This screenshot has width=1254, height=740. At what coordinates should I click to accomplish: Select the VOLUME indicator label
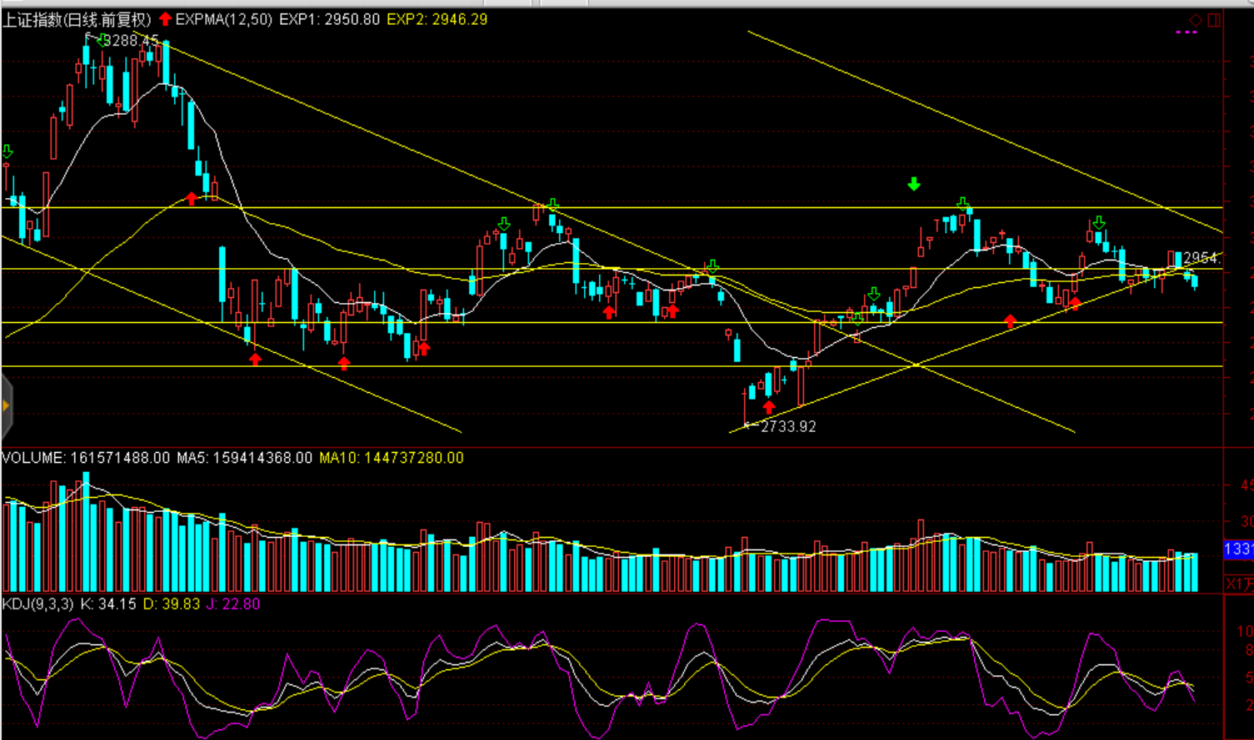pyautogui.click(x=33, y=458)
